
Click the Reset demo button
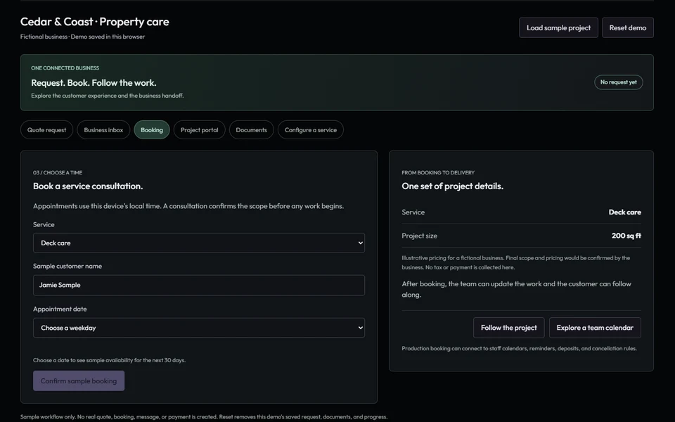(x=628, y=27)
